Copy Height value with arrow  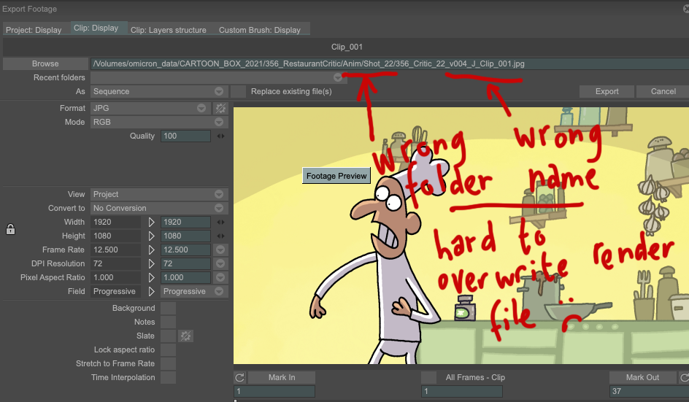[x=151, y=236]
